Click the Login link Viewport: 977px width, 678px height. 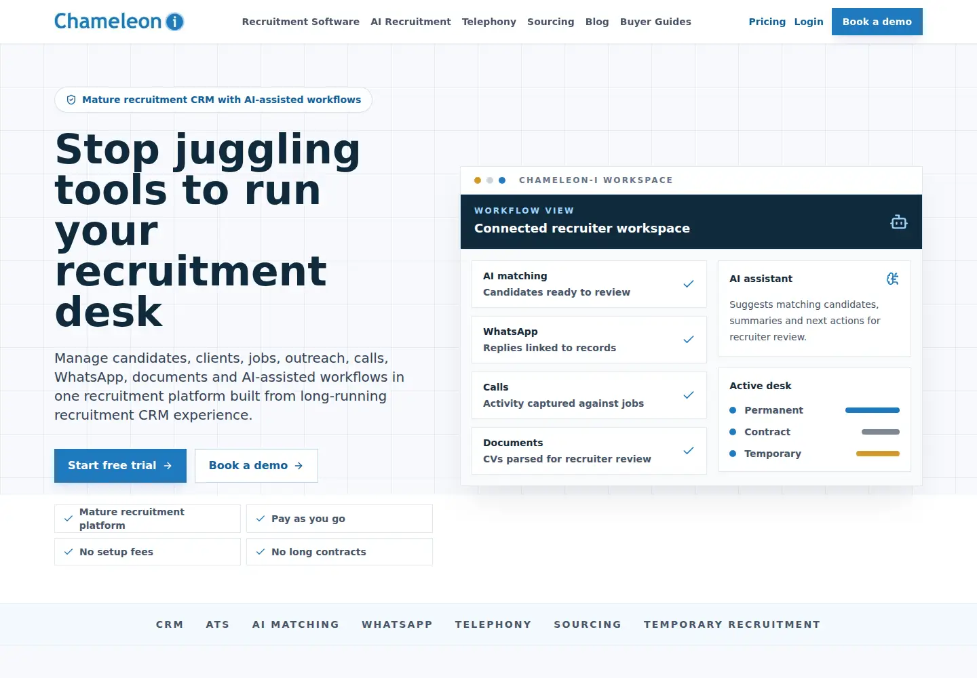point(809,22)
